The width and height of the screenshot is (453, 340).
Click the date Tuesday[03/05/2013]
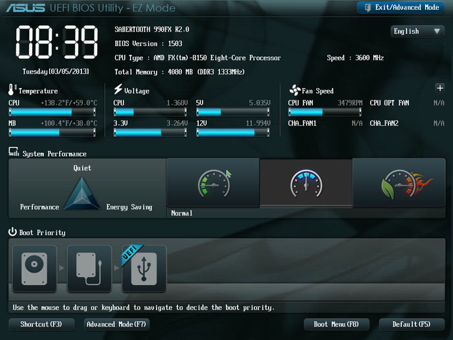click(x=56, y=71)
